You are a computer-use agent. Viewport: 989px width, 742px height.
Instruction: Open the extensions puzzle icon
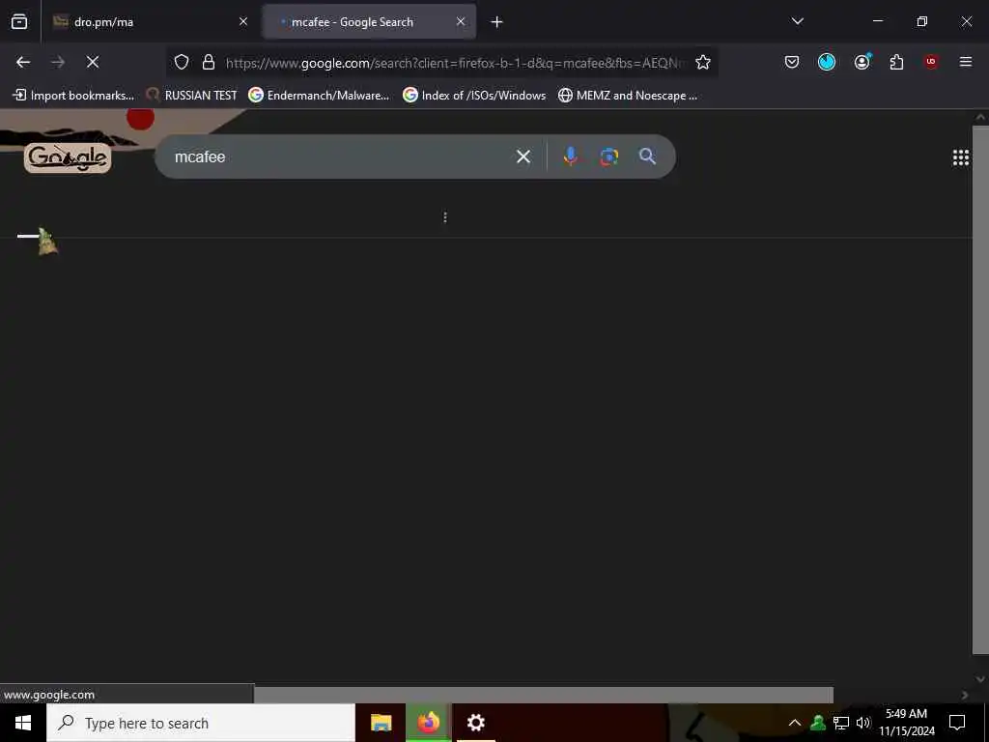896,62
